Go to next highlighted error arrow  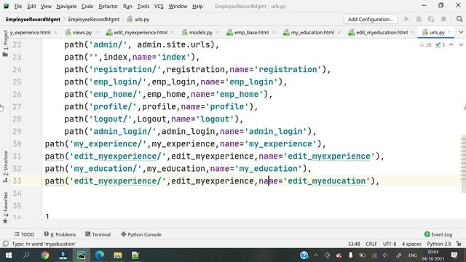[x=461, y=45]
